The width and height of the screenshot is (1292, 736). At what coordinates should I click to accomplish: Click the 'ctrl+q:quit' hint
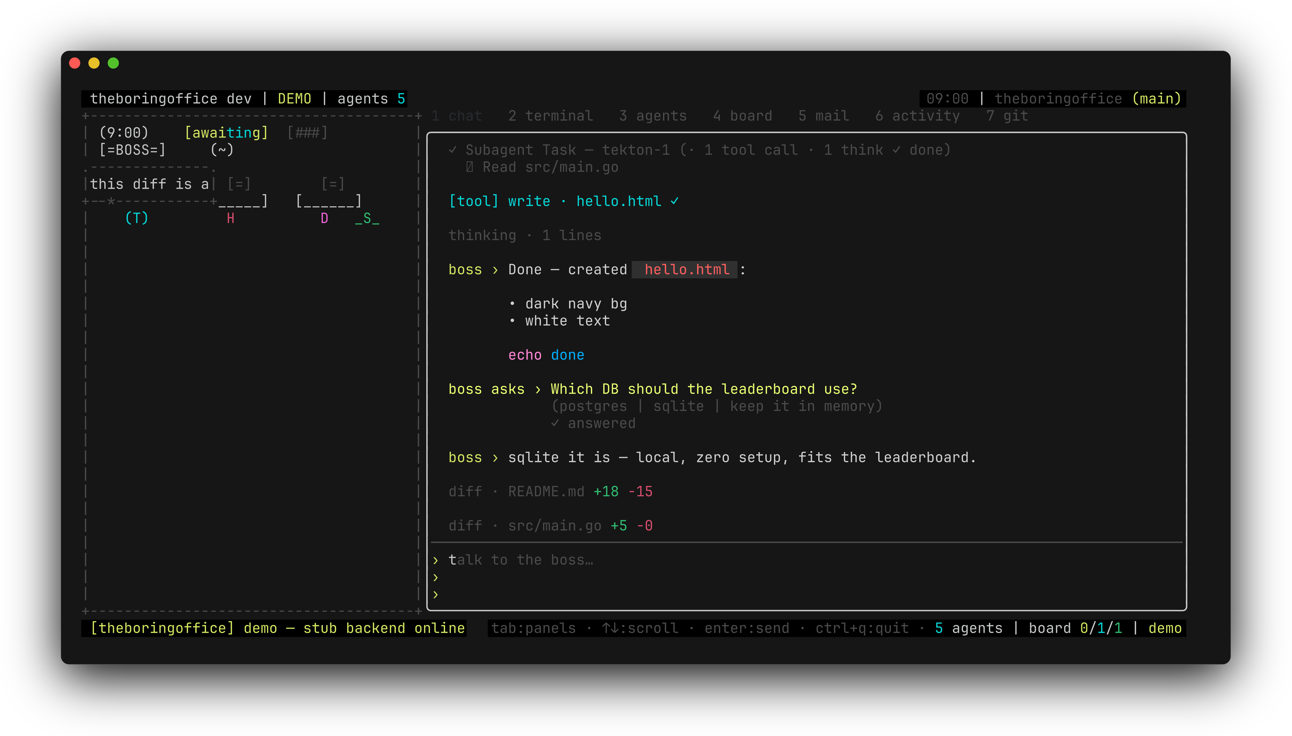click(861, 628)
